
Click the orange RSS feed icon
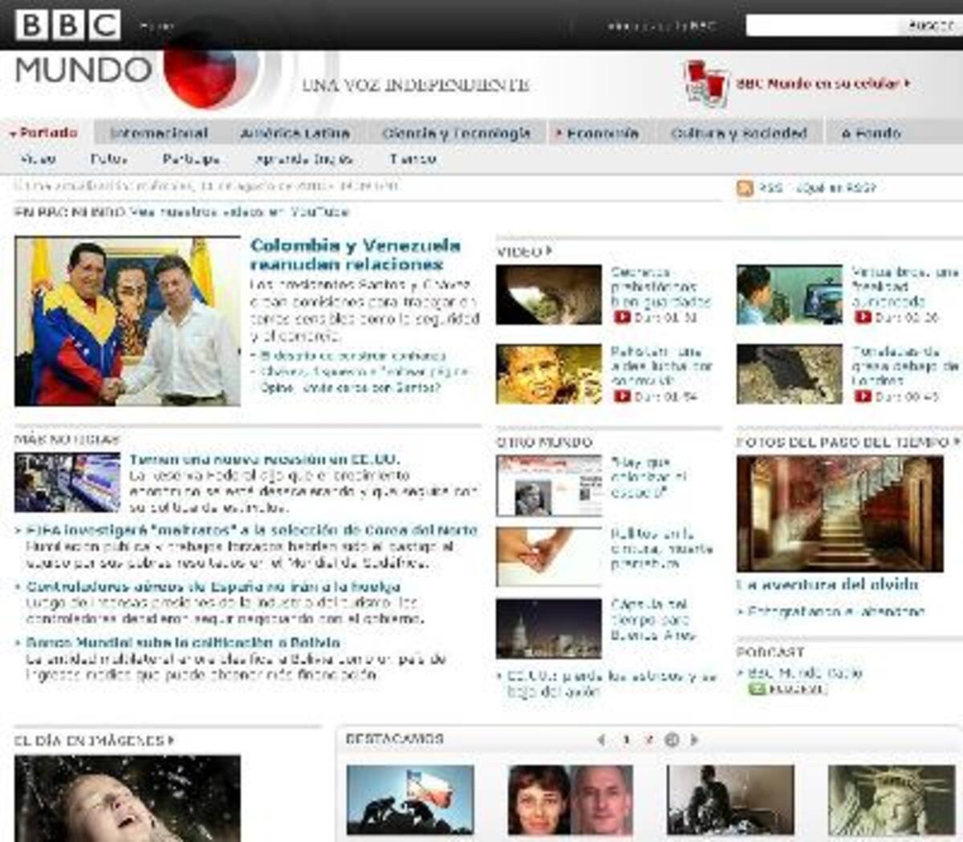click(x=745, y=188)
